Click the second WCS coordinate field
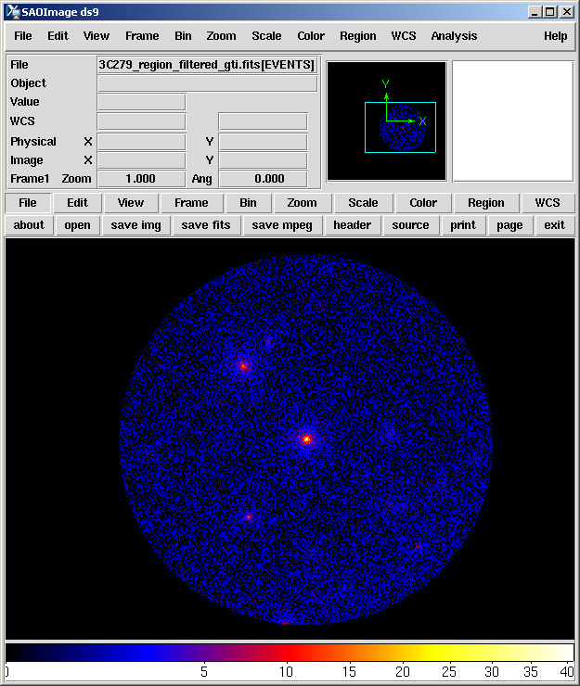 tap(264, 121)
